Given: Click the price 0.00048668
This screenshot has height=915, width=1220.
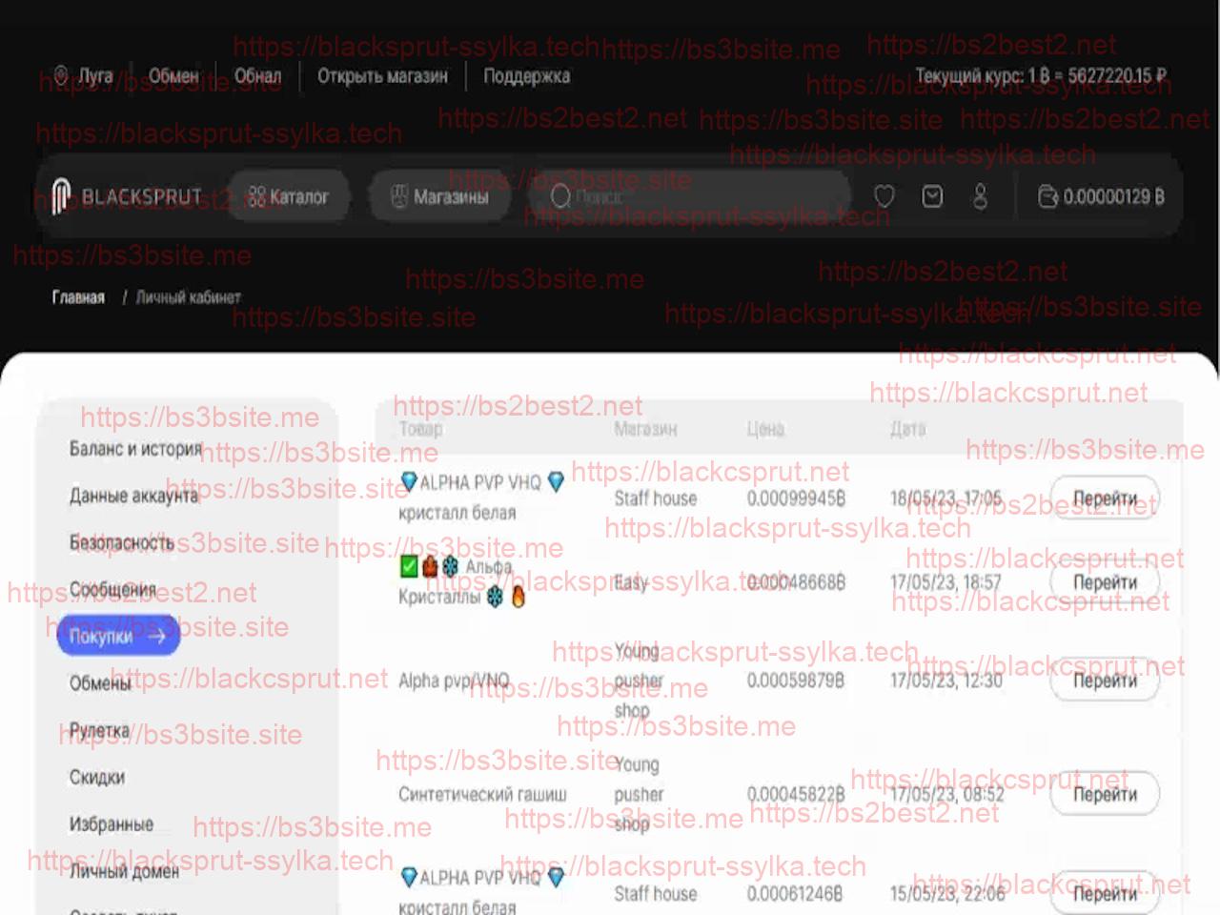Looking at the screenshot, I should point(796,581).
